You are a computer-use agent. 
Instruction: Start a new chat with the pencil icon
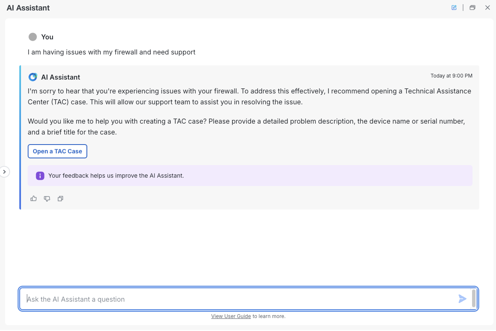(x=454, y=8)
